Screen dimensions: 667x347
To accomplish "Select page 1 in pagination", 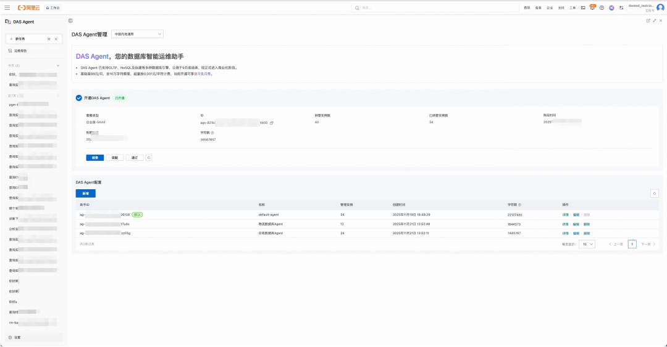I will 632,244.
